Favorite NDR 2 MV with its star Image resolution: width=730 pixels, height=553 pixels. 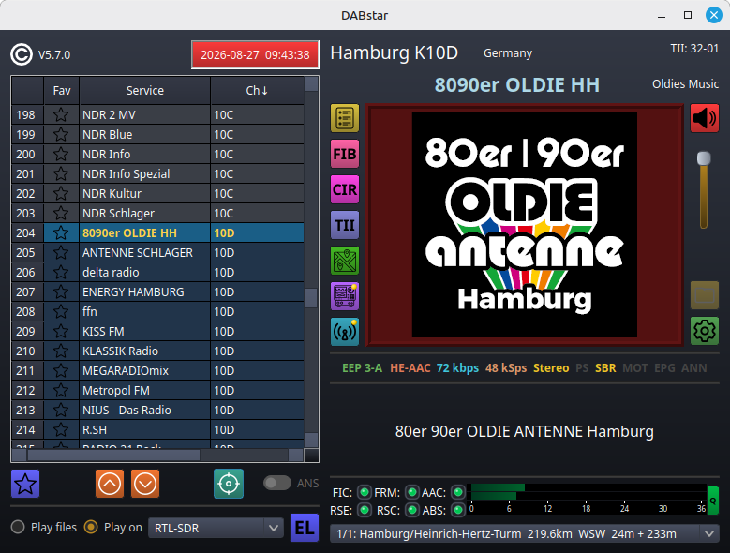tap(61, 115)
